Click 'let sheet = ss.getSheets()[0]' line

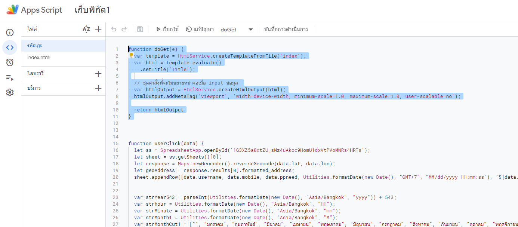coord(178,157)
